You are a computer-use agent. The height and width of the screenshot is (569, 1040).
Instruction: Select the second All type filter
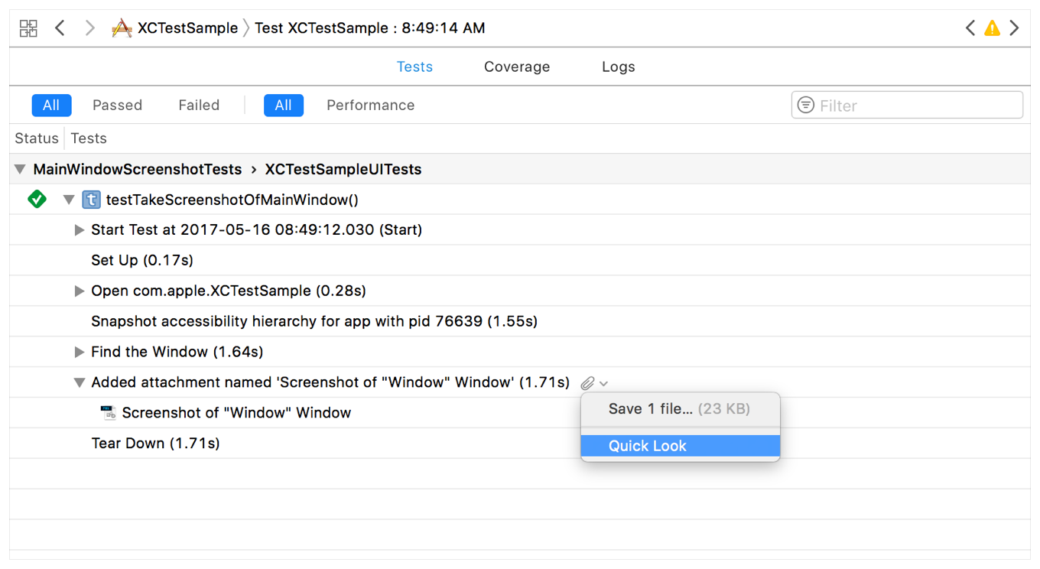tap(284, 106)
